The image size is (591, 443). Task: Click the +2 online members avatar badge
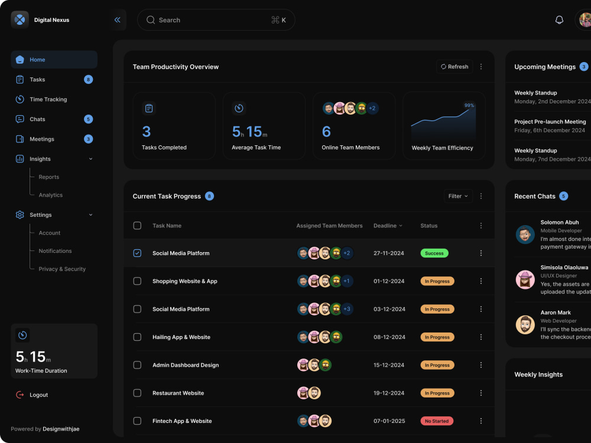pos(372,109)
